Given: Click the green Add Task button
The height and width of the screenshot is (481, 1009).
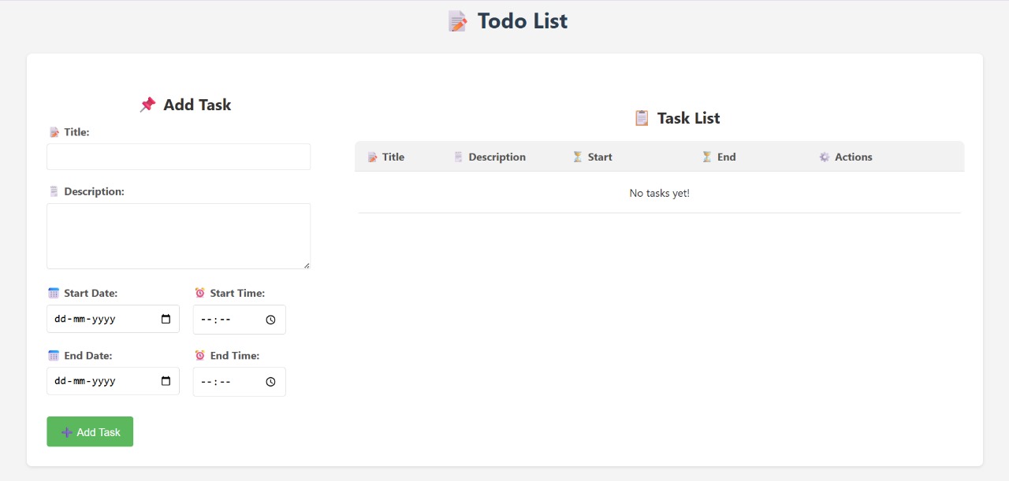Looking at the screenshot, I should point(90,431).
